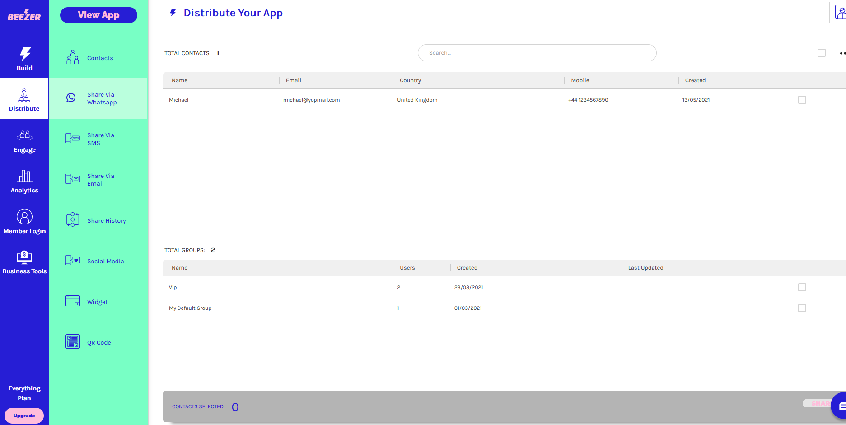Click the Users column header in groups
This screenshot has width=846, height=425.
pyautogui.click(x=407, y=268)
